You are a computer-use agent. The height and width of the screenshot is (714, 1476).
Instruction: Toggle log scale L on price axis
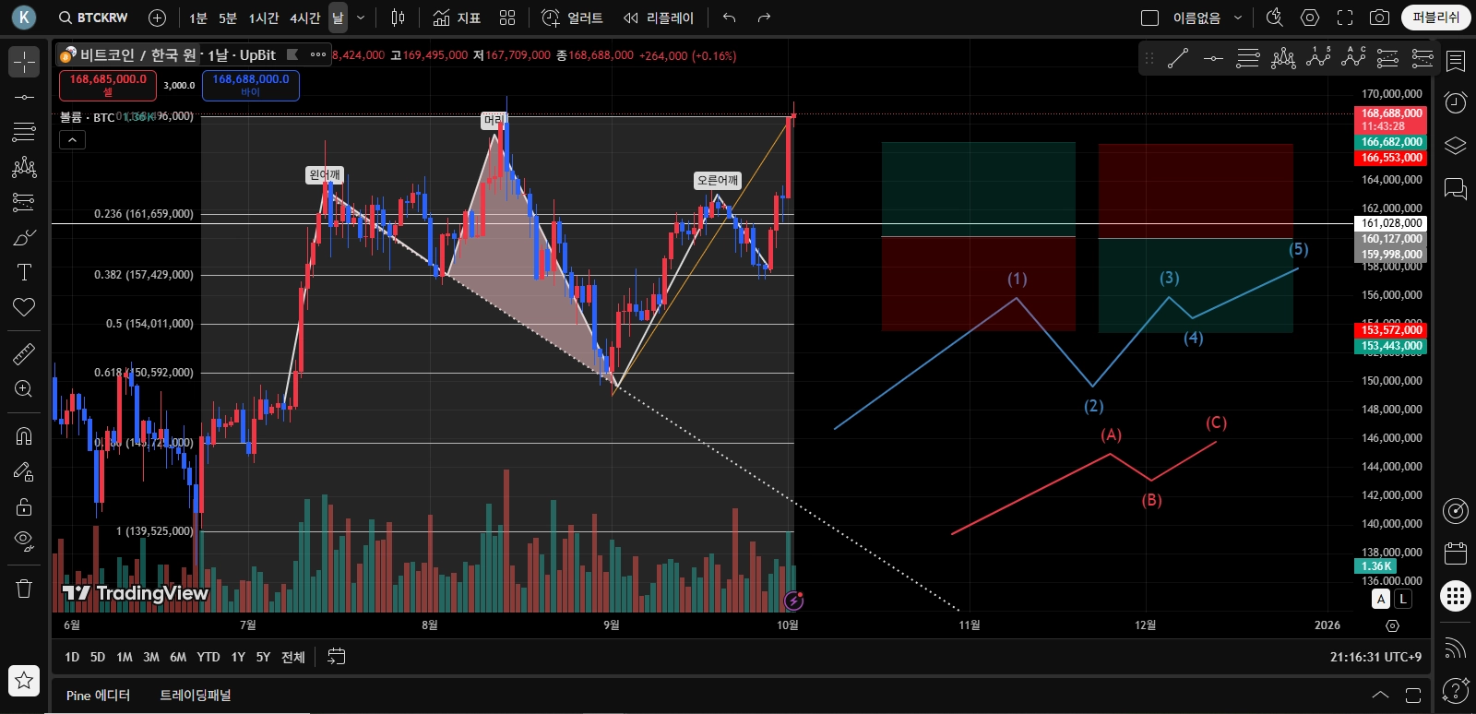[x=1402, y=599]
